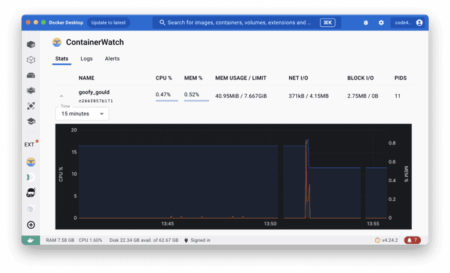Viewport: 450px width, 273px height.
Task: Click the Signed in status text
Action: (200, 240)
